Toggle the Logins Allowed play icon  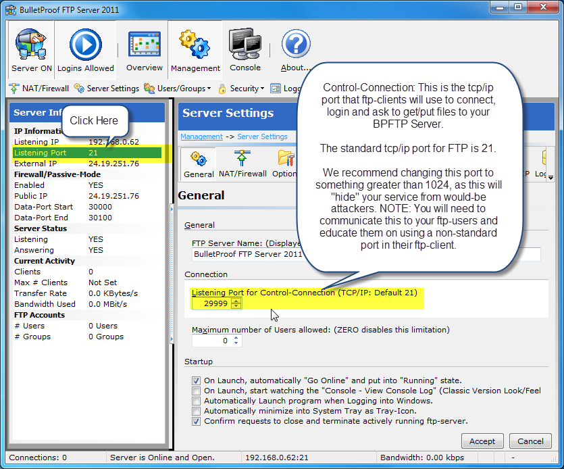click(85, 45)
